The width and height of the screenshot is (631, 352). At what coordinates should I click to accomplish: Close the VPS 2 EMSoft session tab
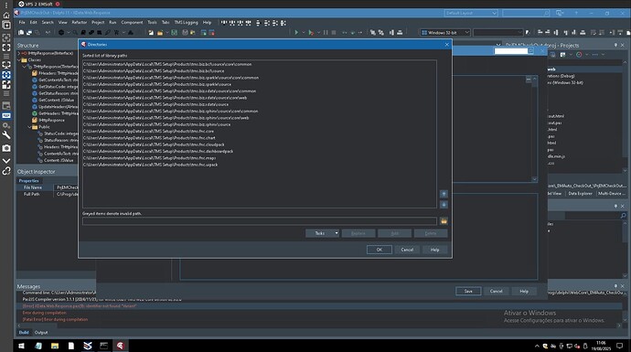coord(58,4)
